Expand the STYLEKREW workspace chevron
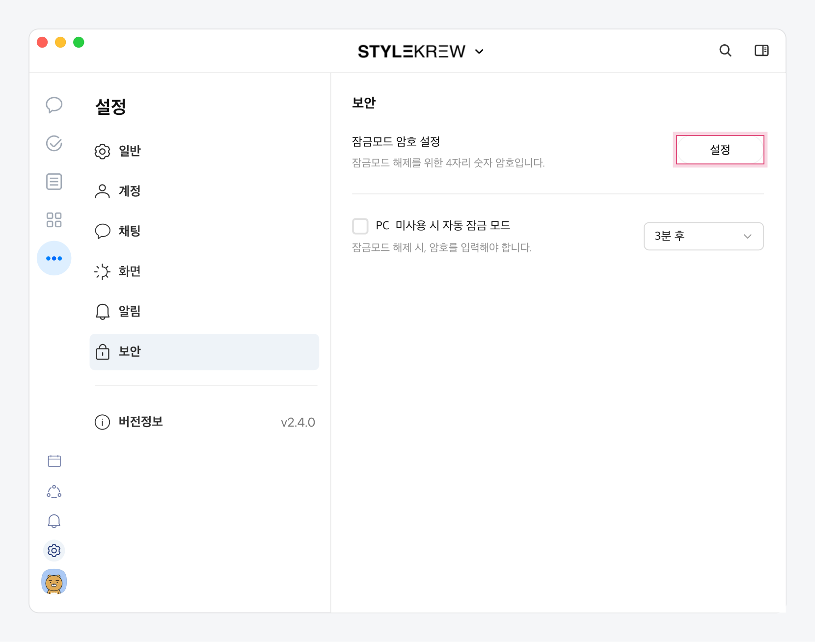The width and height of the screenshot is (815, 642). [x=479, y=52]
